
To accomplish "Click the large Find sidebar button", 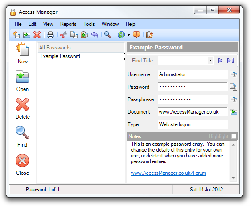I will coord(22,136).
